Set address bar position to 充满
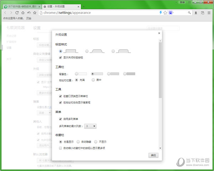 click(x=77, y=80)
